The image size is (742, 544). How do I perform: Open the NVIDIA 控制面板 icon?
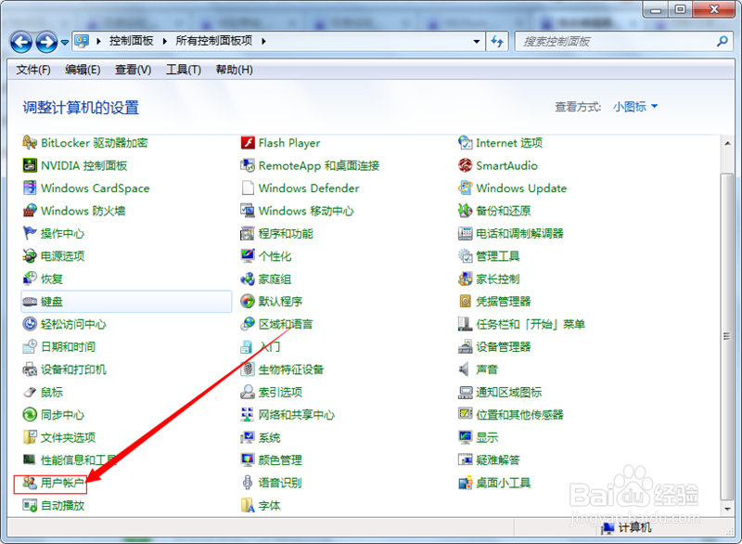pyautogui.click(x=30, y=165)
